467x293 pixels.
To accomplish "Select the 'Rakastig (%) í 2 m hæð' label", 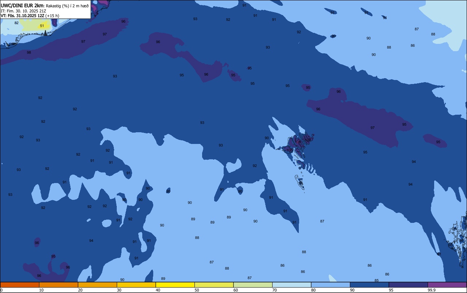I will tap(67, 5).
